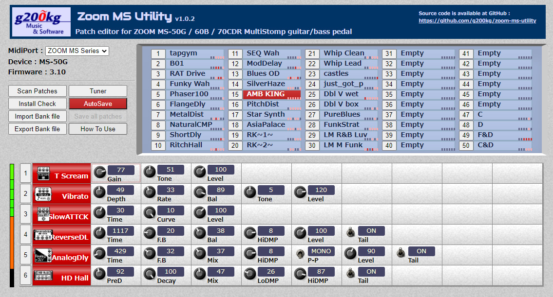Select patch 24 just_got_p
This screenshot has height=297, width=553.
(x=349, y=84)
